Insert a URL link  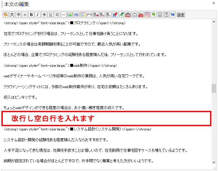[76, 15]
